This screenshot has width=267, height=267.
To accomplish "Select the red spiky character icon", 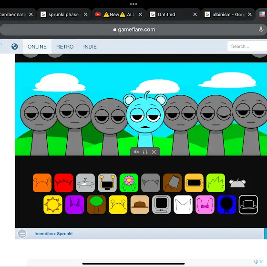I will (64, 183).
